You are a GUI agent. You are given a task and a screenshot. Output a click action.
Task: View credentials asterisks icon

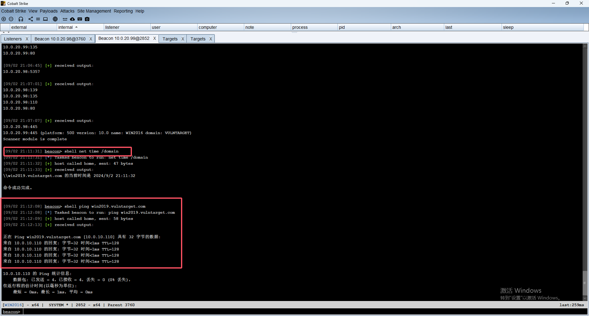(65, 19)
